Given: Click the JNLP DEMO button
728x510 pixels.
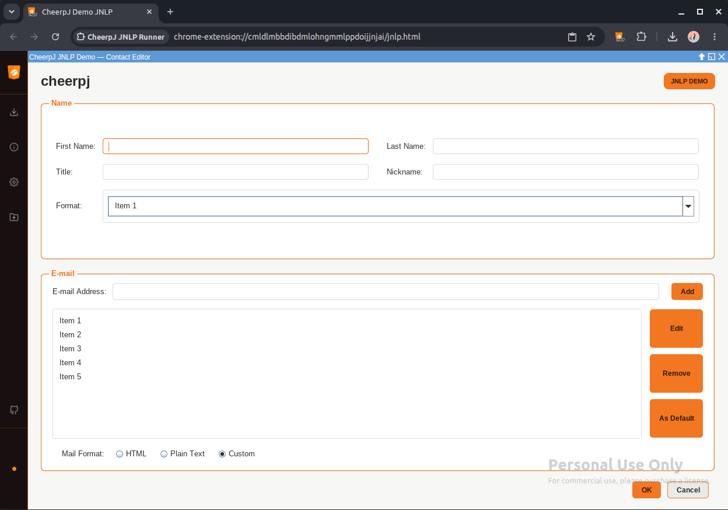Looking at the screenshot, I should [689, 81].
